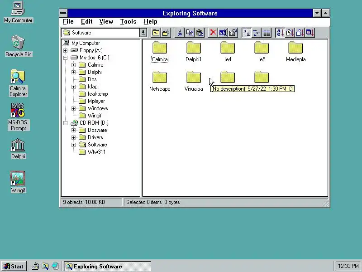Viewport: 362px width, 272px height.
Task: Collapse the Ms-dos_6 (C:) tree node
Action: [x=65, y=58]
